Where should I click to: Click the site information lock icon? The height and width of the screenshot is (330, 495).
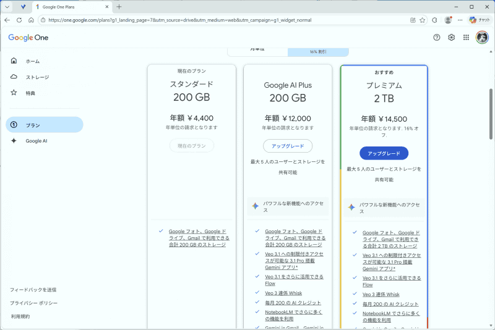coord(43,20)
